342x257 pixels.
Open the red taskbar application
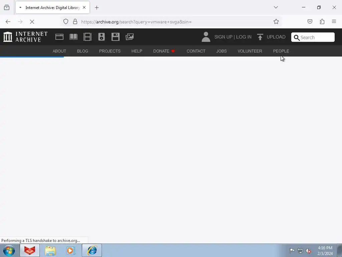pos(30,250)
